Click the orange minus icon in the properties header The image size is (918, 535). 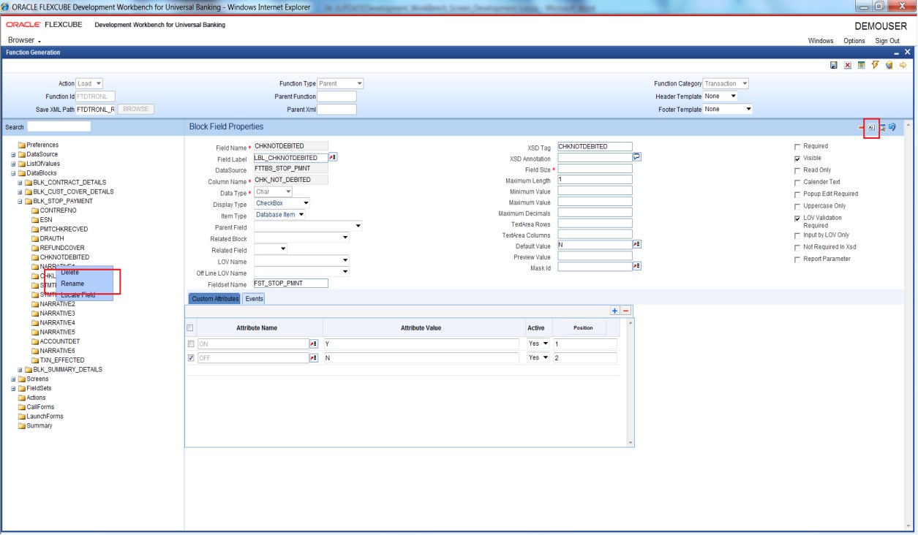862,128
